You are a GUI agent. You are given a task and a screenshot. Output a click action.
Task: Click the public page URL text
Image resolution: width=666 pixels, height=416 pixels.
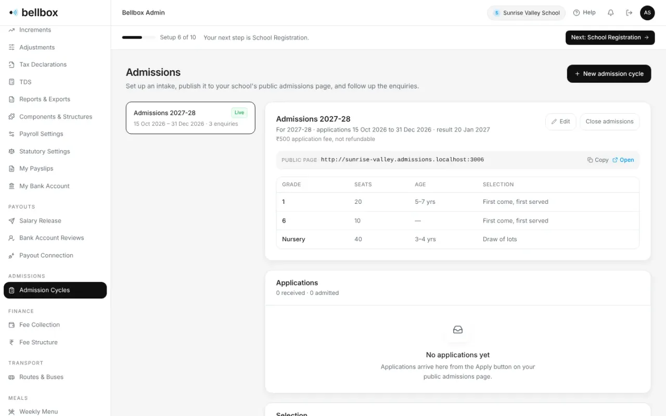(402, 160)
